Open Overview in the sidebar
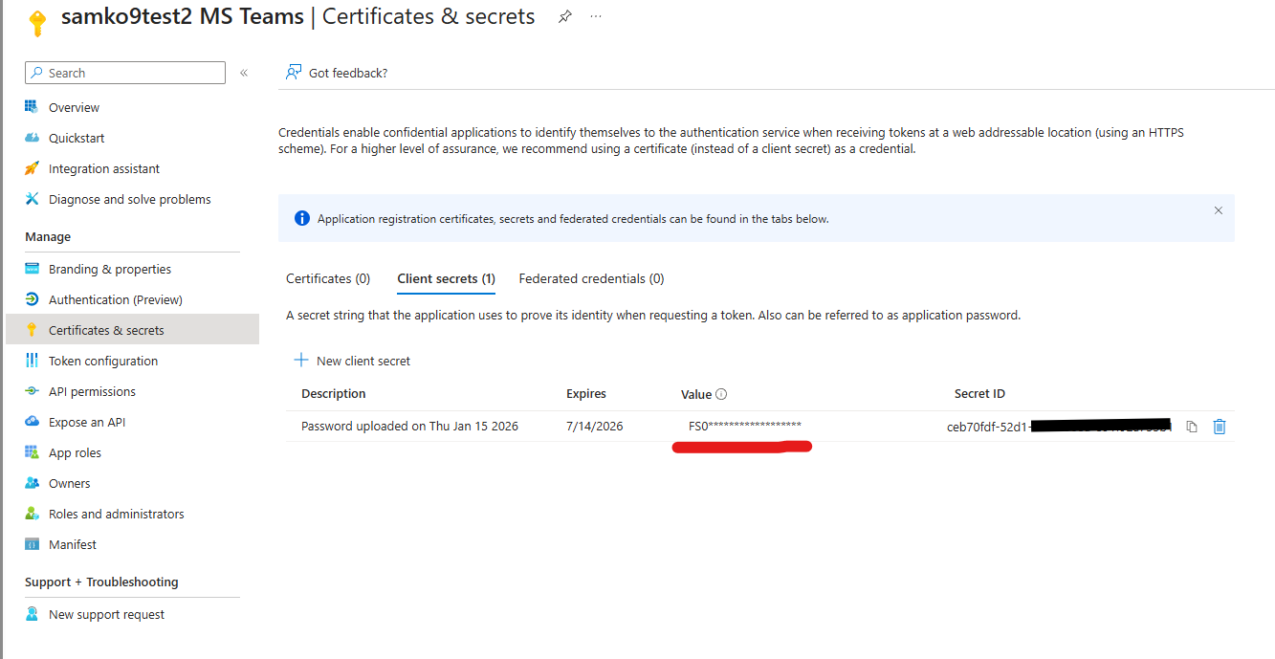This screenshot has height=659, width=1275. 74,107
